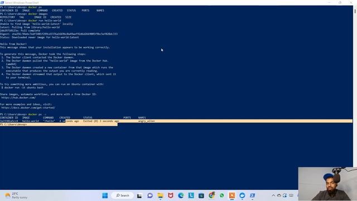Minimize the PowerShell window
Viewport: 357px width, 201px height.
pyautogui.click(x=329, y=3)
